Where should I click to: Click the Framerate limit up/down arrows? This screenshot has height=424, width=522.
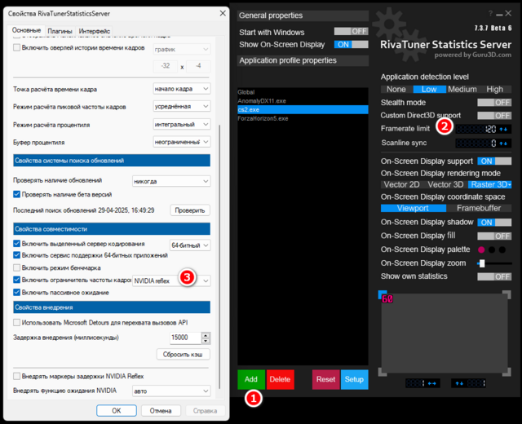503,129
